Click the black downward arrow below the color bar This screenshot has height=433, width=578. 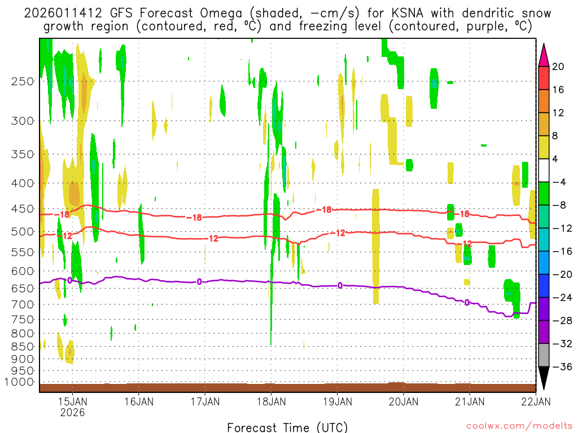pyautogui.click(x=544, y=378)
